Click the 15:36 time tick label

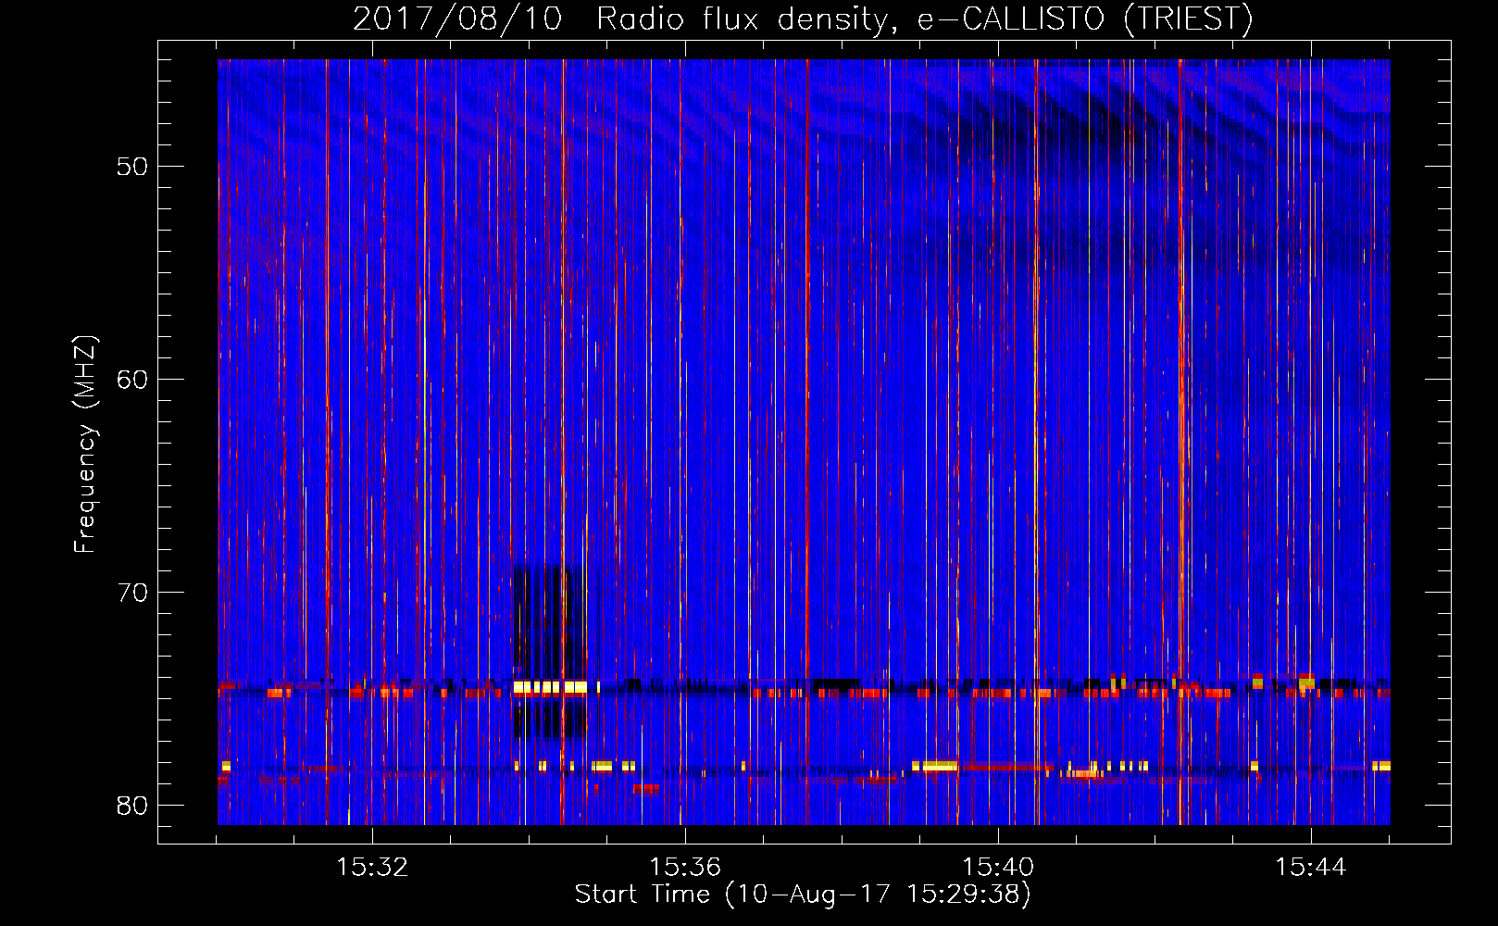click(x=685, y=867)
